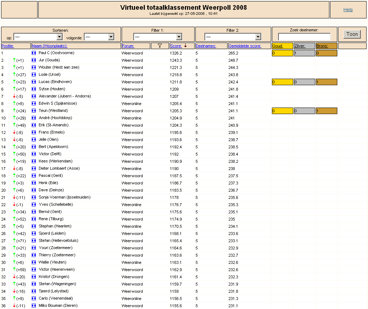Image resolution: width=368 pixels, height=309 pixels.
Task: Open the volgorde dropdown
Action: click(99, 37)
